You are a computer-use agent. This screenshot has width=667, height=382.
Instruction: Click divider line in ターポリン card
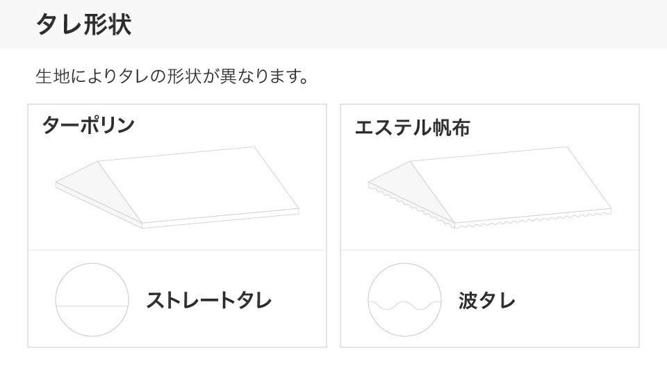177,250
